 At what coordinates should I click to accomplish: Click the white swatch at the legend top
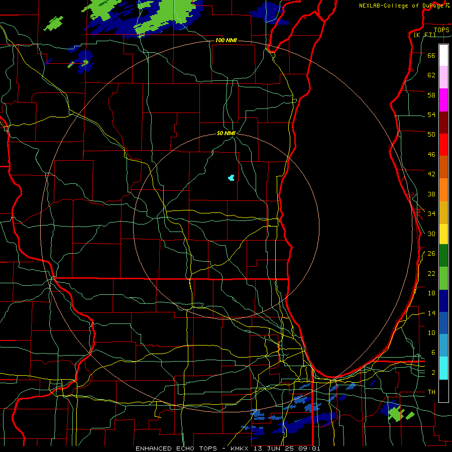click(443, 55)
